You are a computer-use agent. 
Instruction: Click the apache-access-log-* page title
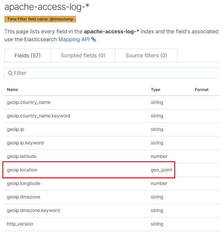click(x=47, y=7)
